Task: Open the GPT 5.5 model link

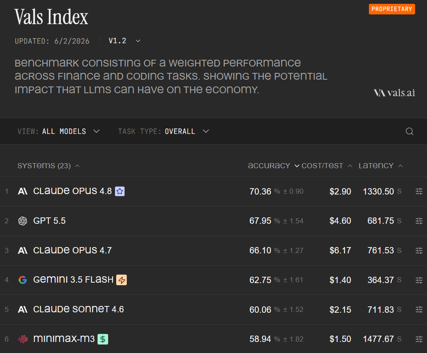Action: (49, 221)
